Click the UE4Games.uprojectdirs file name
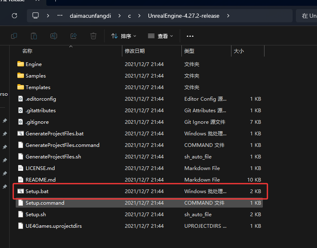 point(54,226)
